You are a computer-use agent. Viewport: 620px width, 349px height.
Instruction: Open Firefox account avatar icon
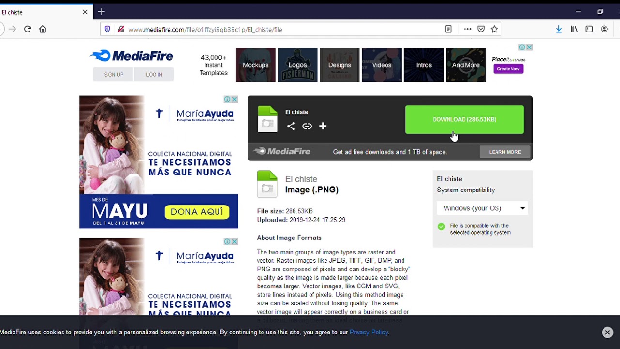click(x=604, y=29)
